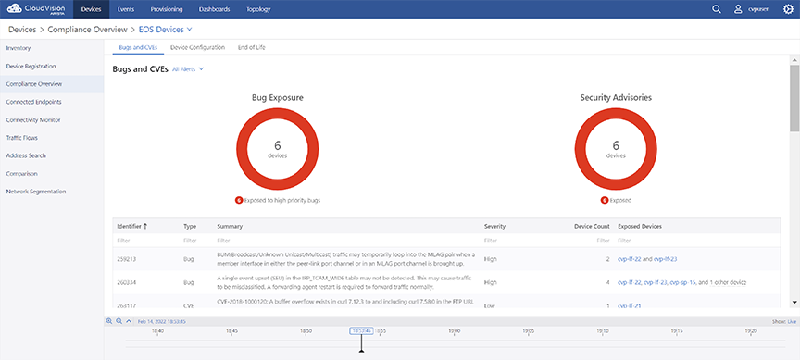
Task: Select Compliance Overview in the sidebar
Action: [x=52, y=84]
